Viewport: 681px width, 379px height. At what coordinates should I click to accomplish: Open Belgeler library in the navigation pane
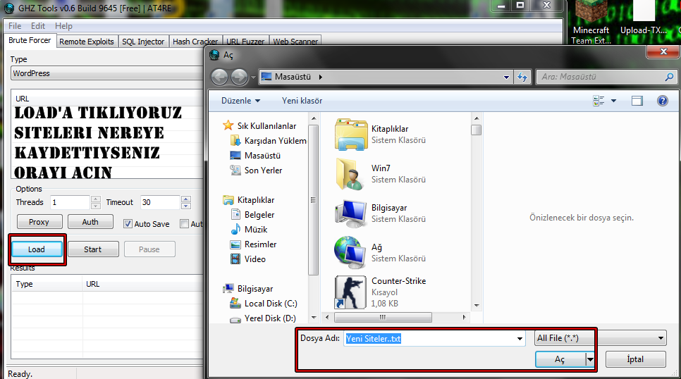pyautogui.click(x=259, y=215)
